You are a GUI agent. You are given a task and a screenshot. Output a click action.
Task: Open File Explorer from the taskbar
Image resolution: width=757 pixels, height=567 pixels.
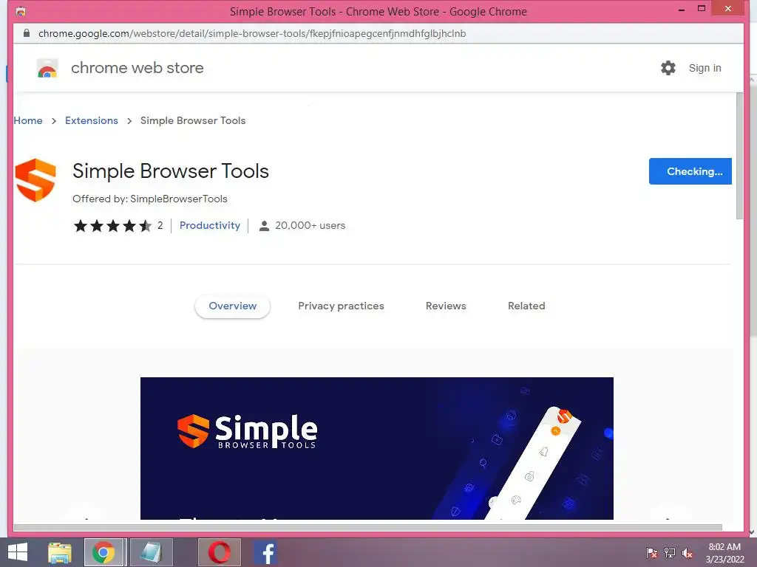[60, 552]
